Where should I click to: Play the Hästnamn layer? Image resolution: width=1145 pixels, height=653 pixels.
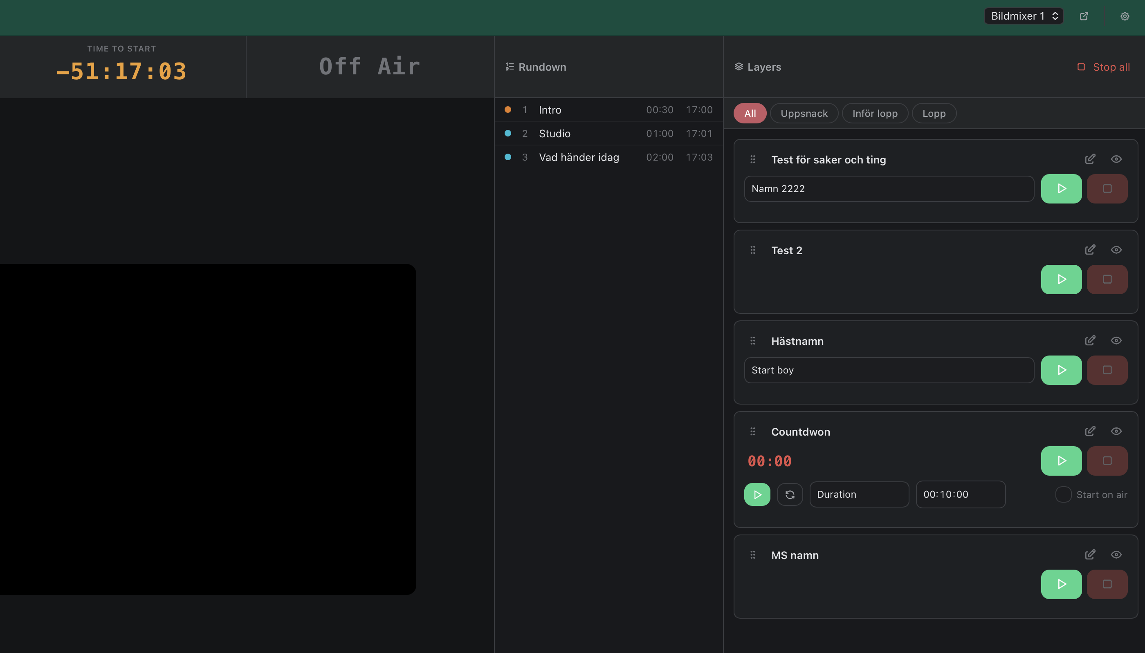pos(1061,370)
